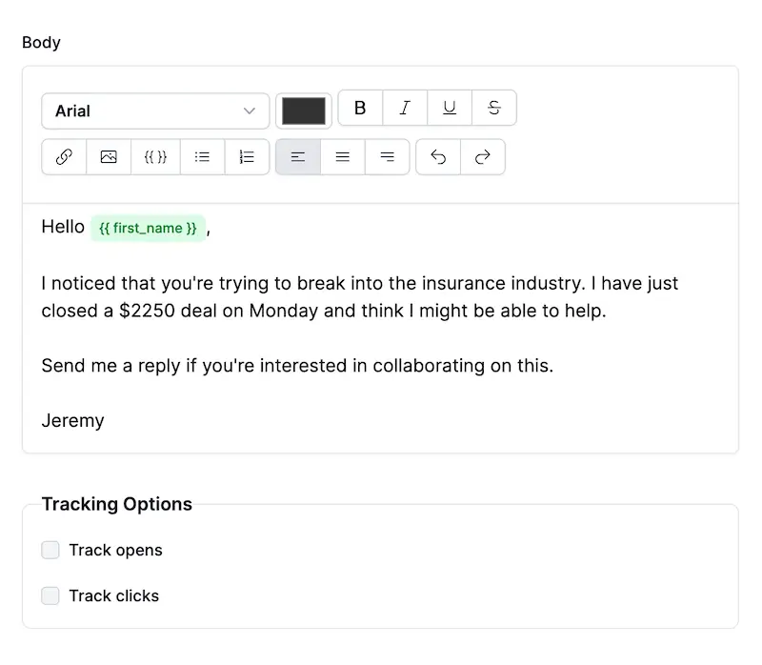Open the image insertion tool

(108, 156)
